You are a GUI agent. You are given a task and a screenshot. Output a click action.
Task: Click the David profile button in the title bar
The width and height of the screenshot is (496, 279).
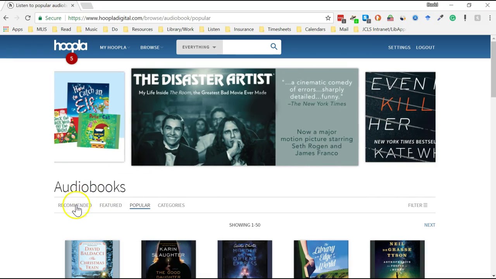(x=432, y=5)
